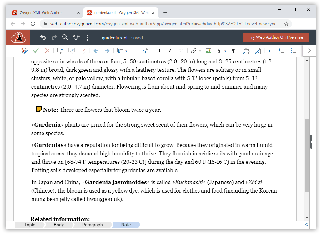
Task: Close the first Oxygen XML Web Author tab
Action: tap(78, 13)
